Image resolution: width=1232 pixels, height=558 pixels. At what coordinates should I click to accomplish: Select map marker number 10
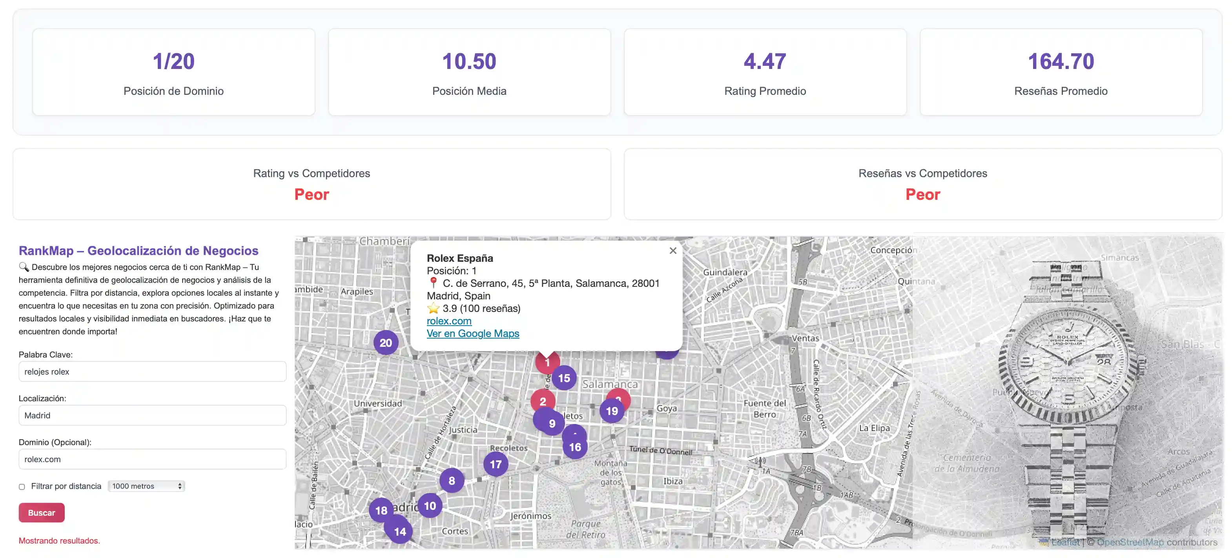coord(430,505)
